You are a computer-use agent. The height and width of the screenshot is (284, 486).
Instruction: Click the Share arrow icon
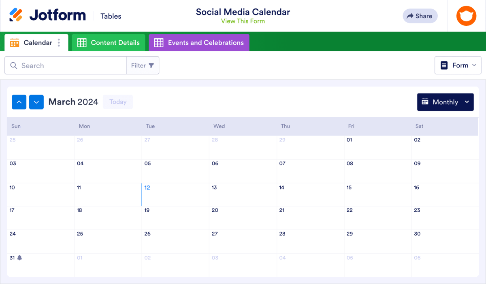pyautogui.click(x=410, y=16)
